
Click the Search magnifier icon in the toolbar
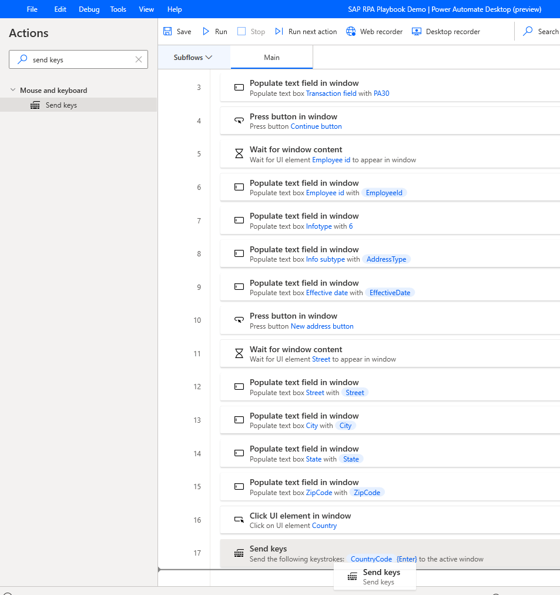(528, 32)
